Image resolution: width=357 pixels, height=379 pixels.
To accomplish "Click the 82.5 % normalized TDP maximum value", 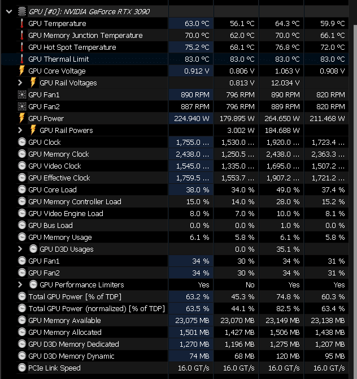I will [288, 308].
